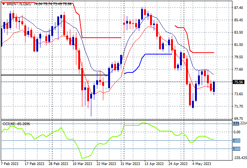Select the BRENT.fs,Daily chart title text
The width and height of the screenshot is (247, 168).
coord(19,4)
